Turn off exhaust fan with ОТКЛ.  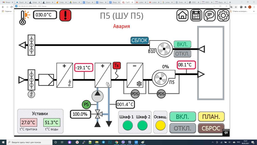[182, 54]
